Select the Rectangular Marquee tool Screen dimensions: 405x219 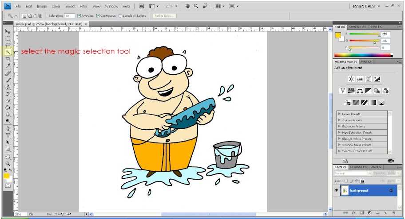[x=8, y=38]
